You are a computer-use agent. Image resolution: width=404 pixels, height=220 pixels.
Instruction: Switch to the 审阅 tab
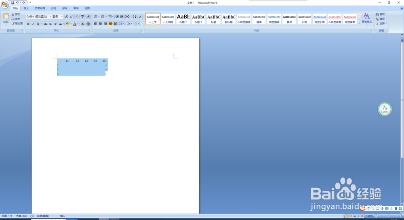pyautogui.click(x=76, y=8)
